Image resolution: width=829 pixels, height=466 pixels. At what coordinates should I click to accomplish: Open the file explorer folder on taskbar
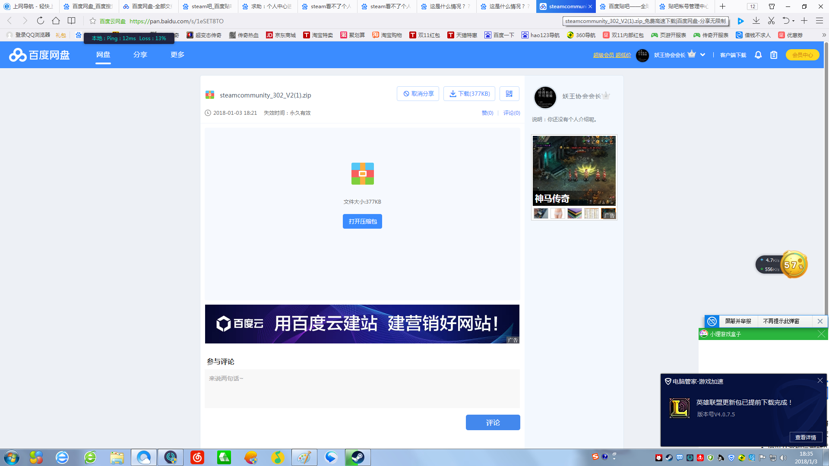click(117, 457)
